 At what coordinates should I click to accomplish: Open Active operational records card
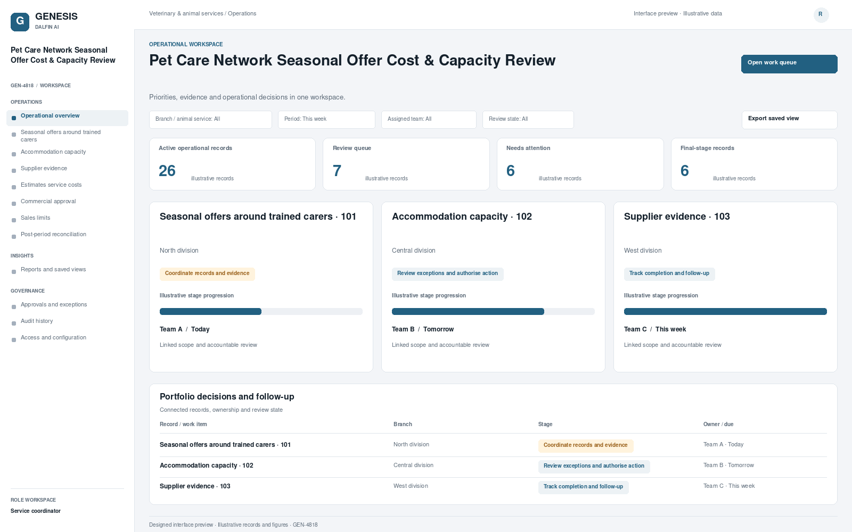232,164
